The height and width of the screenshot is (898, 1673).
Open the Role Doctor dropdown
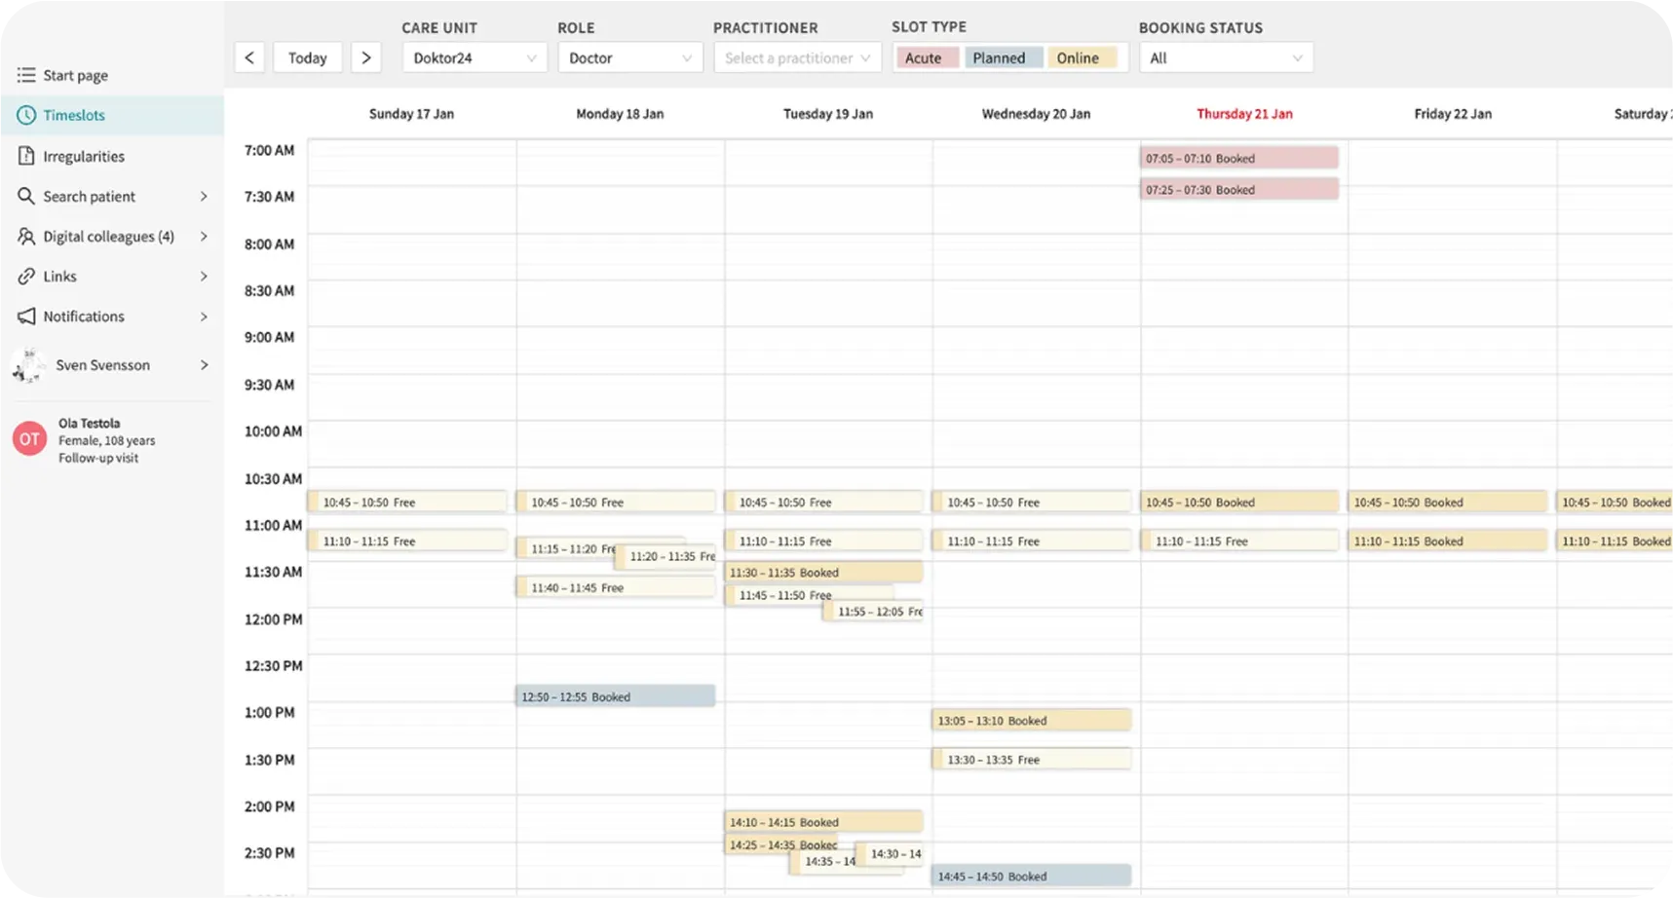tap(629, 58)
